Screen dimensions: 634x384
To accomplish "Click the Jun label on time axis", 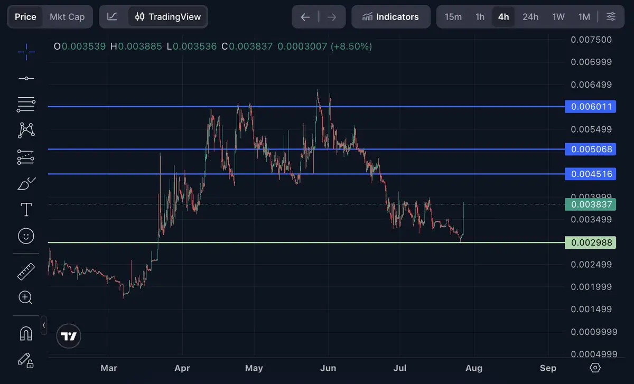I will click(328, 368).
